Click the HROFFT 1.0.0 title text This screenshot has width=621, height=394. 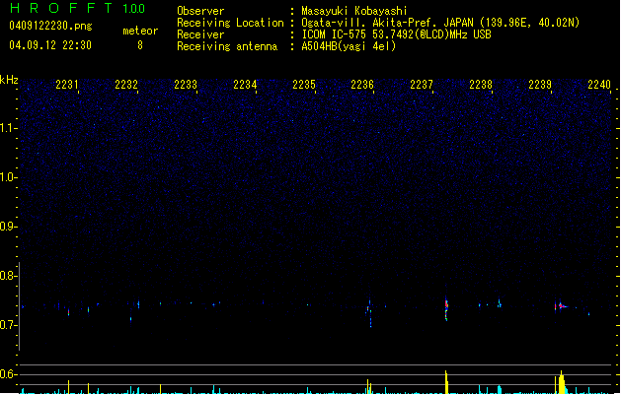[77, 8]
